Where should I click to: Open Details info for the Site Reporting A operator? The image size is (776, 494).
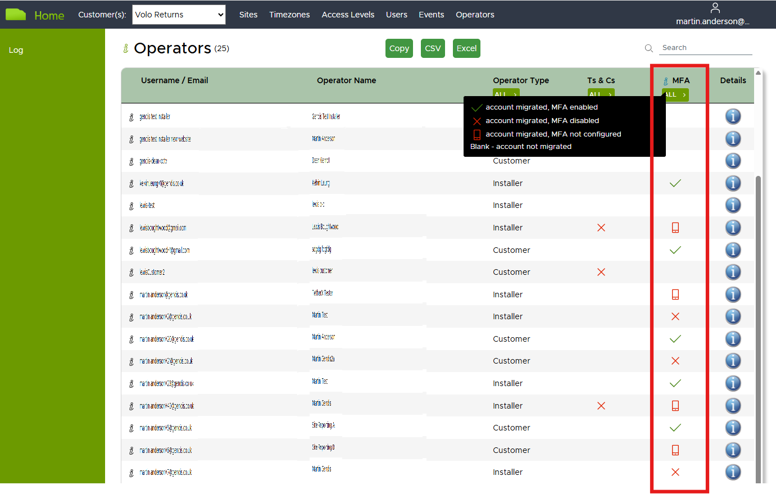pos(733,428)
